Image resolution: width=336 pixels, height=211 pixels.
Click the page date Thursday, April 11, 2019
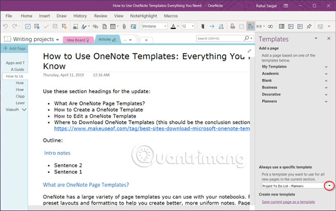click(x=64, y=75)
